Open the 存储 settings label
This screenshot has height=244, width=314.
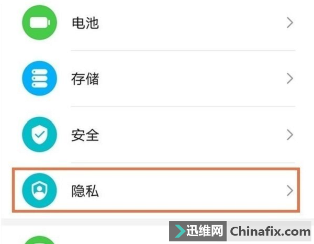(x=85, y=79)
